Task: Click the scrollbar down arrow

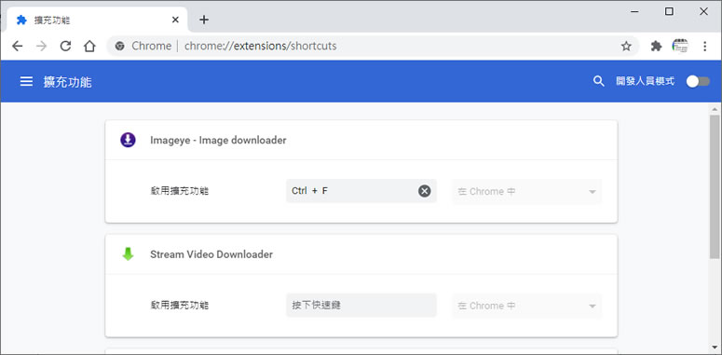Action: 715,348
